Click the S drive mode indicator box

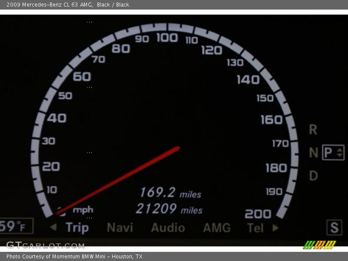(x=334, y=228)
